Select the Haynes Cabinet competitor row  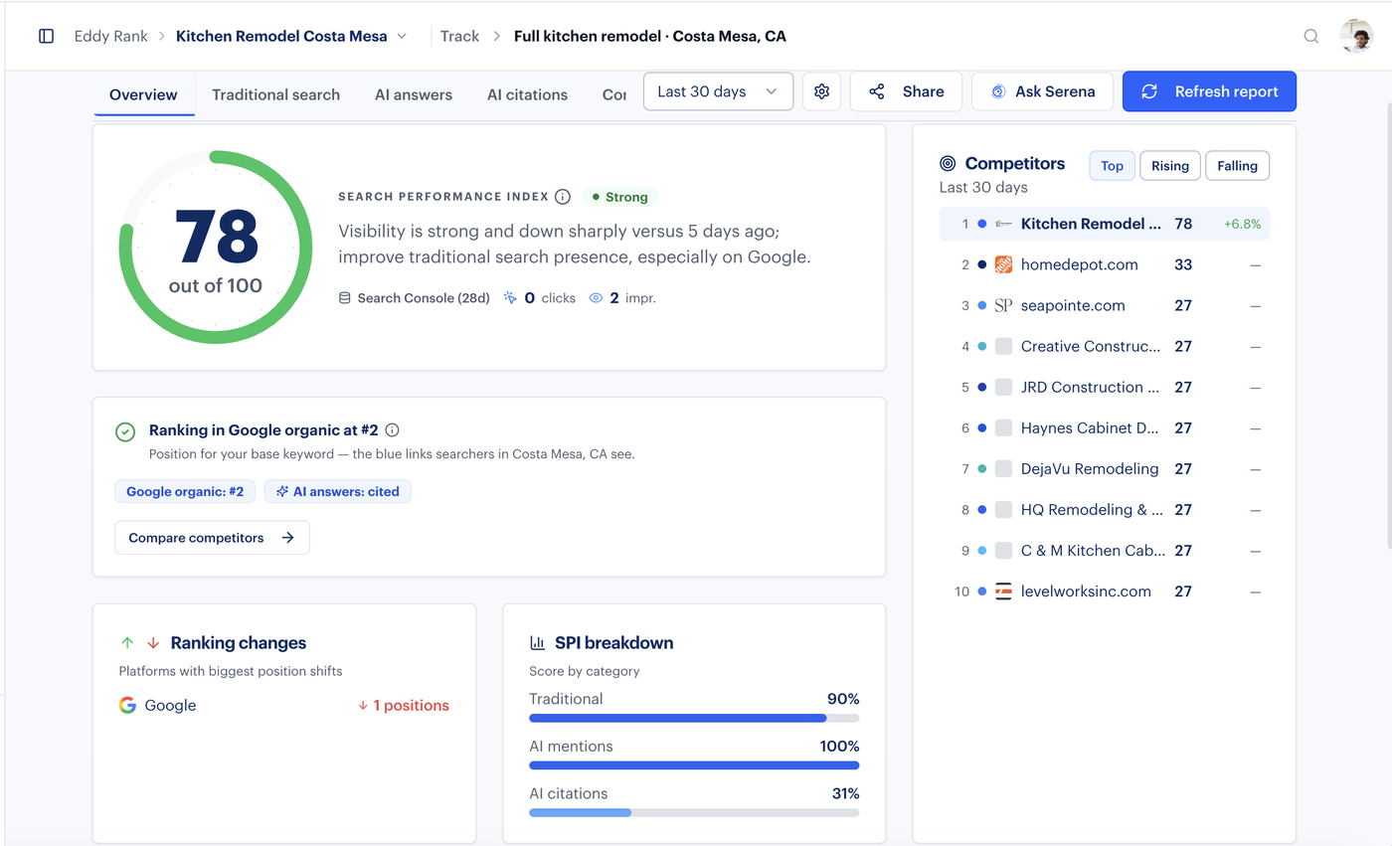[1104, 427]
